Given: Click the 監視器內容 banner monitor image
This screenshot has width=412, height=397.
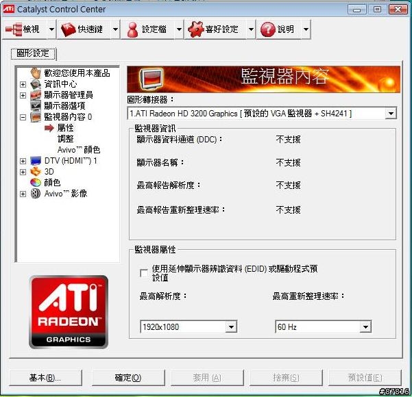Looking at the screenshot, I should (x=151, y=79).
